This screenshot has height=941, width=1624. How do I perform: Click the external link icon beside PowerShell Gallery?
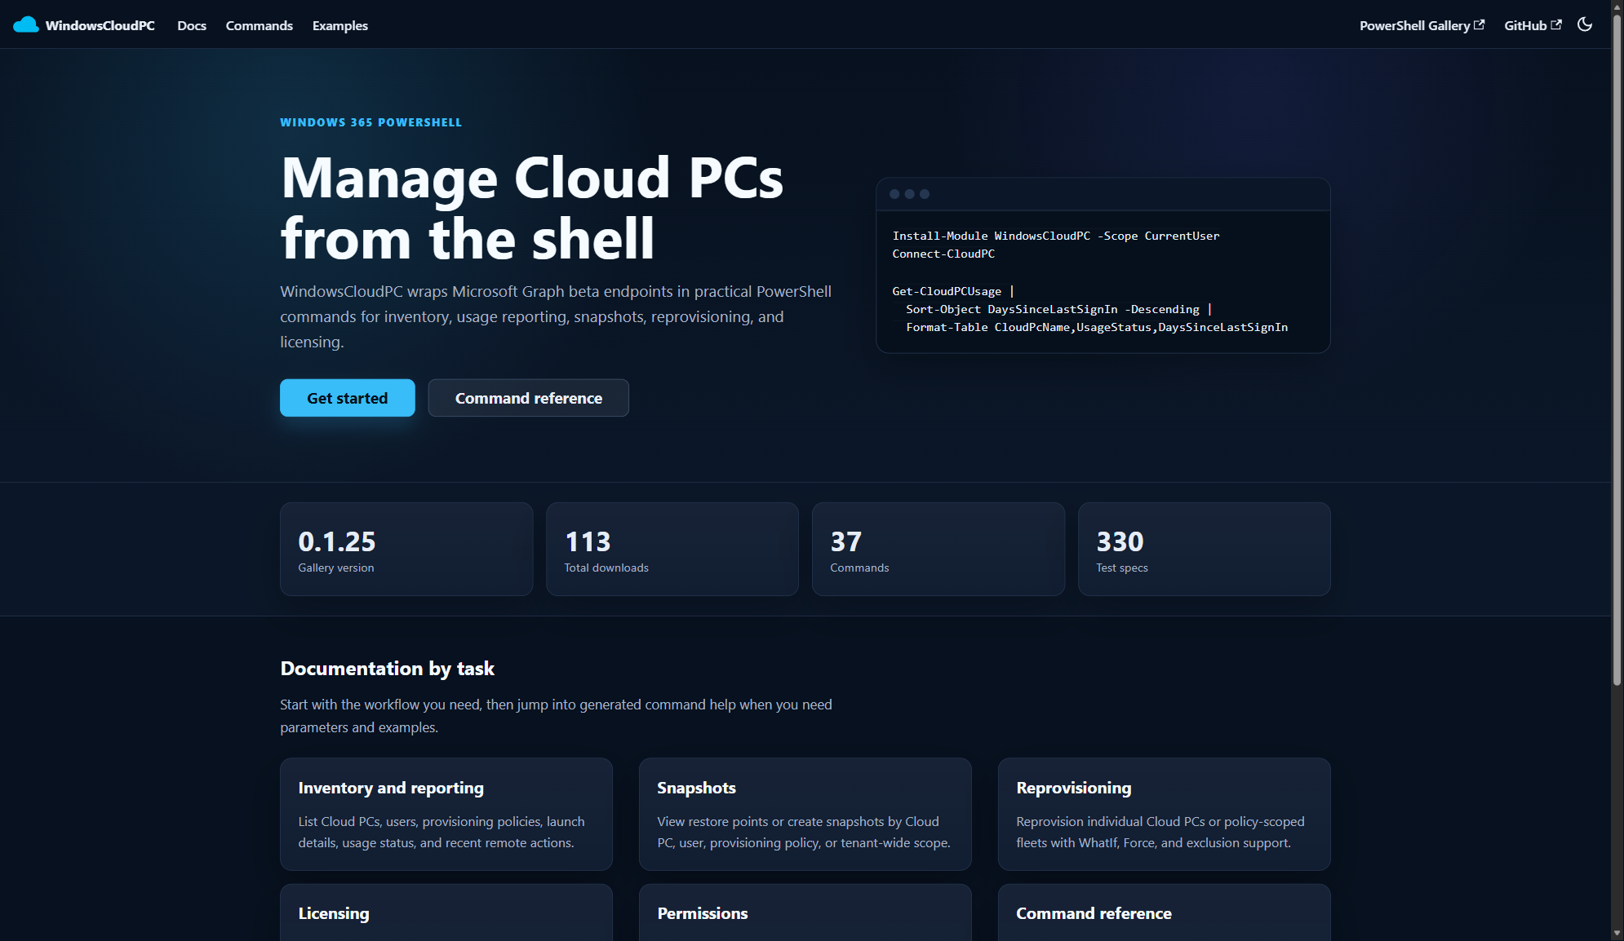point(1479,25)
